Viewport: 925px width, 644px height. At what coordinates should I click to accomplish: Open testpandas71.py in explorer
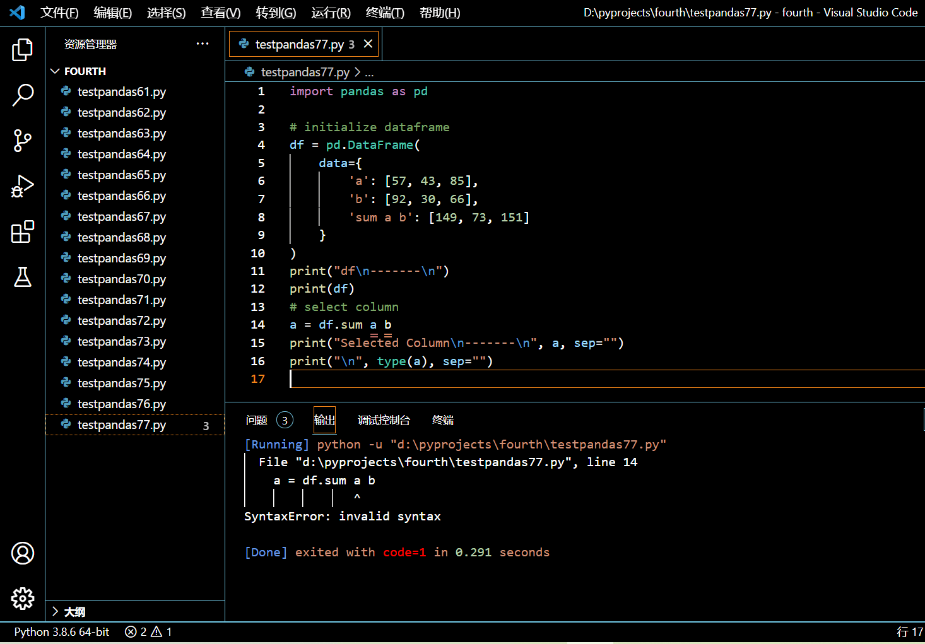click(x=135, y=300)
